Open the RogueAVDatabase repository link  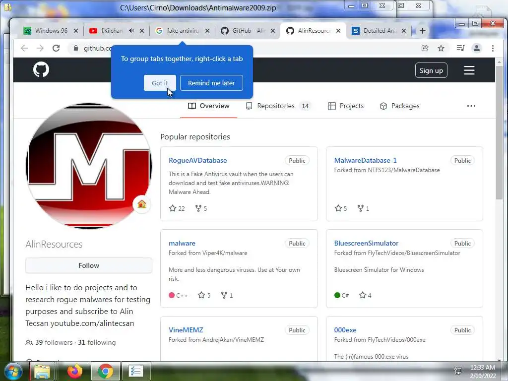pyautogui.click(x=197, y=160)
